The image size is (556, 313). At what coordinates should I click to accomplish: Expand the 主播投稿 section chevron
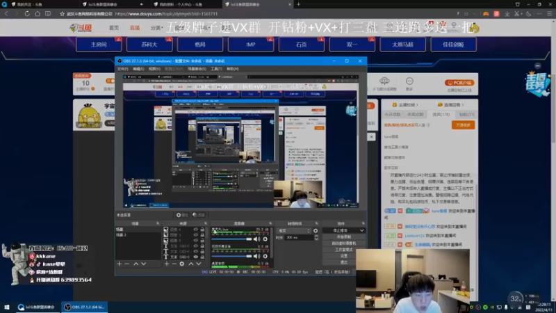(x=418, y=105)
